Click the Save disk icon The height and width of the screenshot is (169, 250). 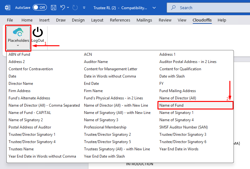[x=54, y=8]
